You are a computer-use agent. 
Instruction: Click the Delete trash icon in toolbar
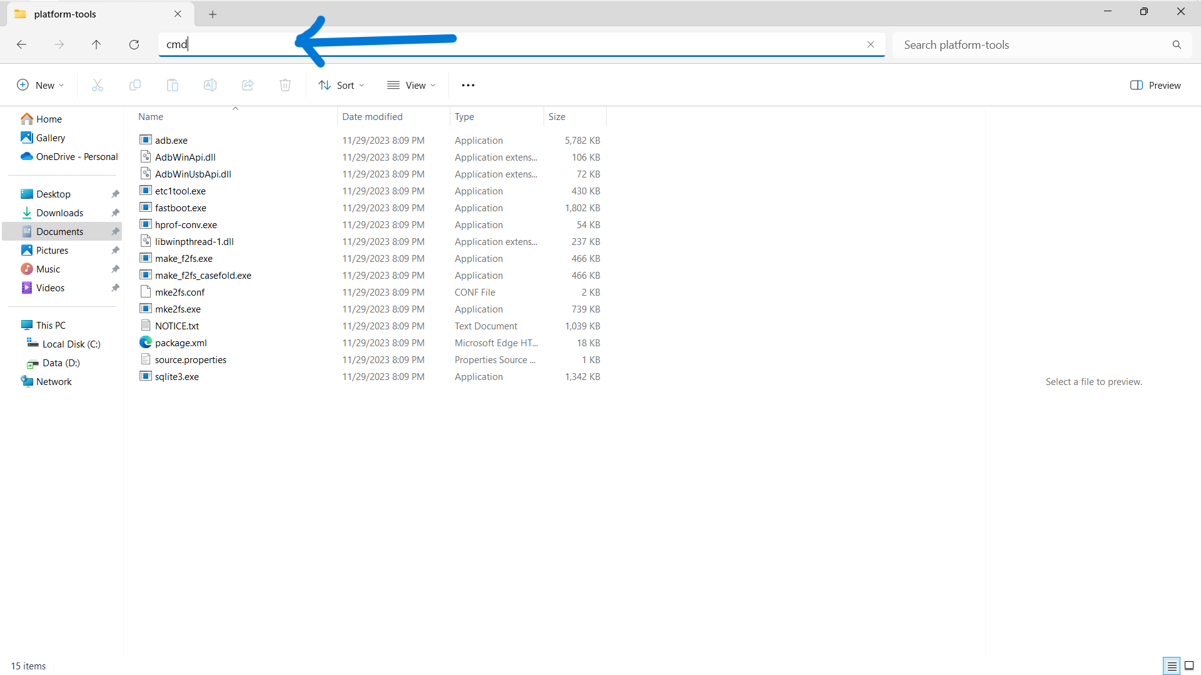click(x=285, y=85)
